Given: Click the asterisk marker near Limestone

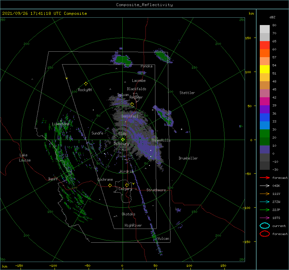Looking at the screenshot, I should (x=61, y=121).
